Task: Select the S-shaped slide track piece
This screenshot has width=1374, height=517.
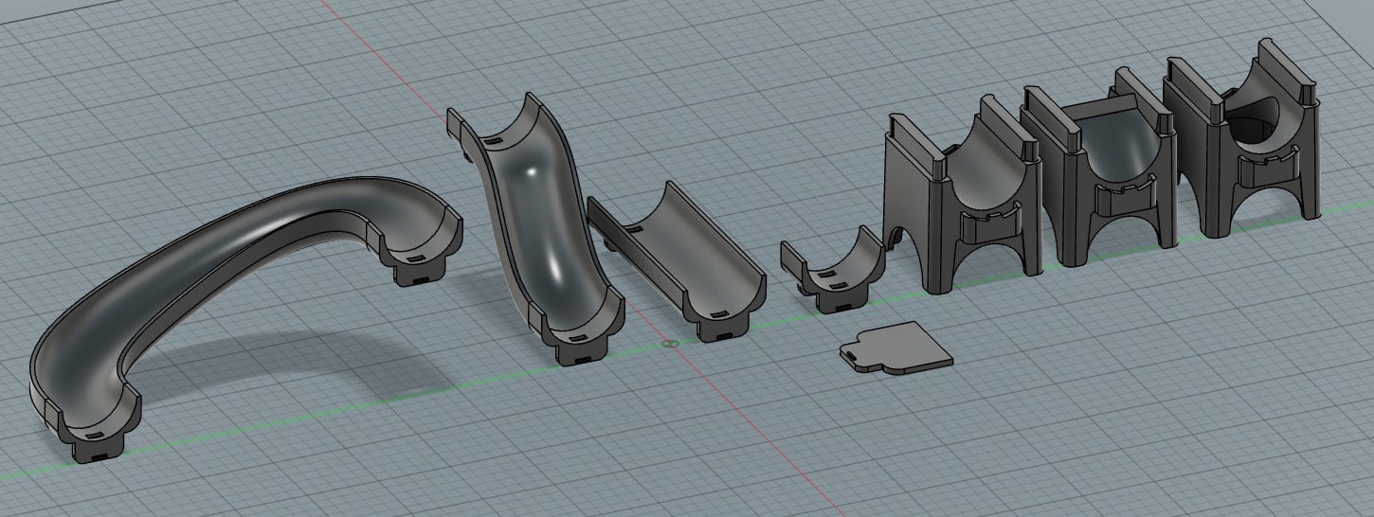Action: tap(533, 227)
